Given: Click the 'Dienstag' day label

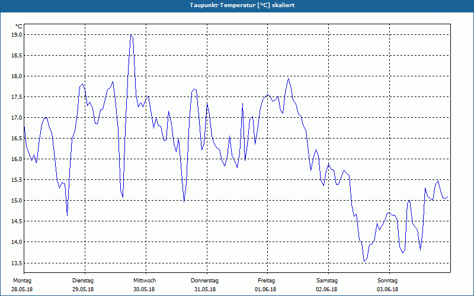Looking at the screenshot, I should (83, 281).
